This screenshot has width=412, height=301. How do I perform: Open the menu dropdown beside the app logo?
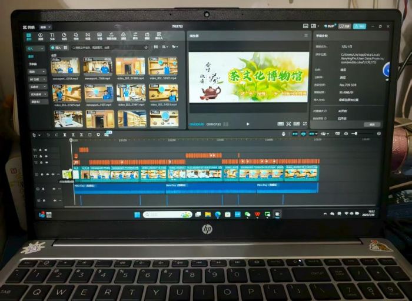tap(45, 26)
